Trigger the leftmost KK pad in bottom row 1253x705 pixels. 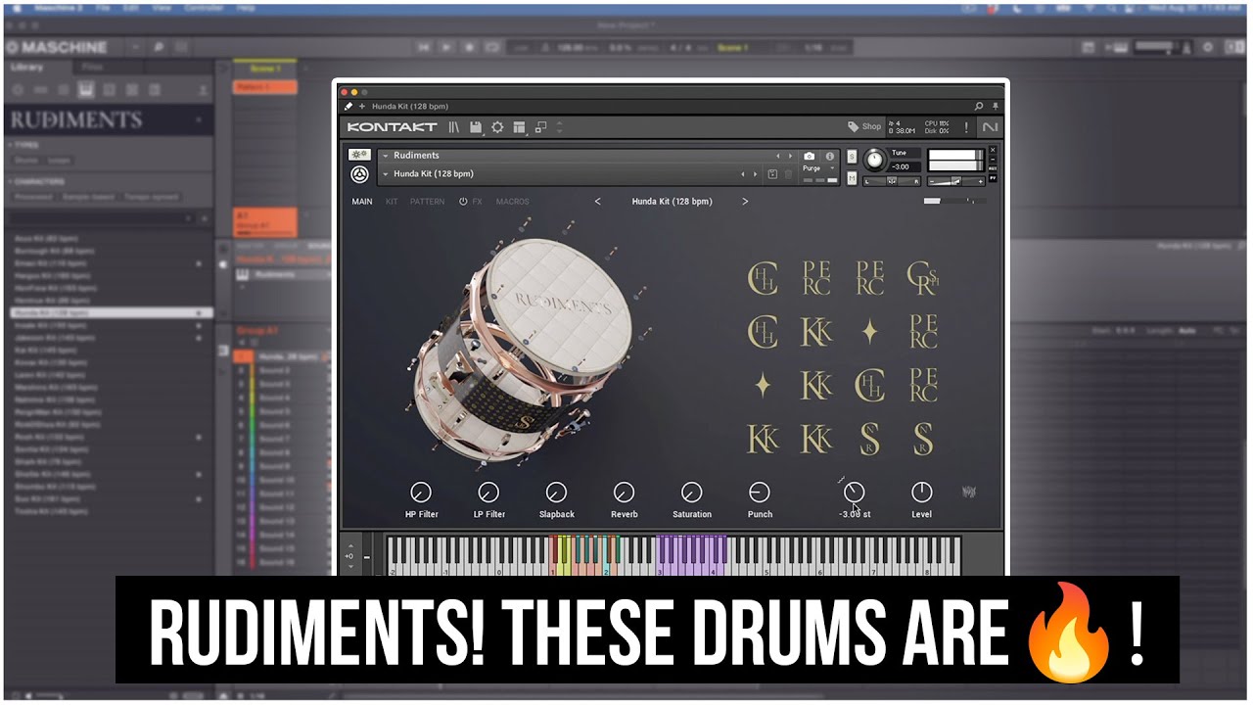763,439
